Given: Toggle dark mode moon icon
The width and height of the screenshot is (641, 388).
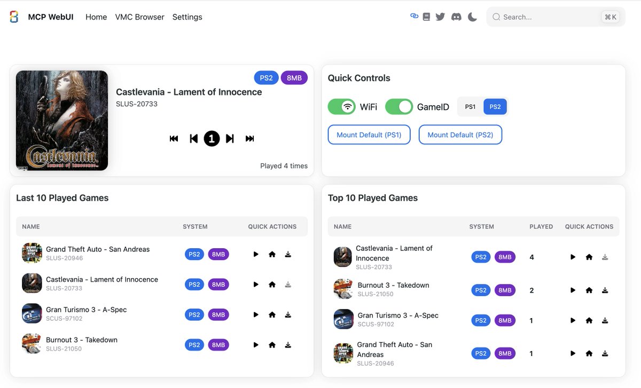Looking at the screenshot, I should tap(472, 17).
